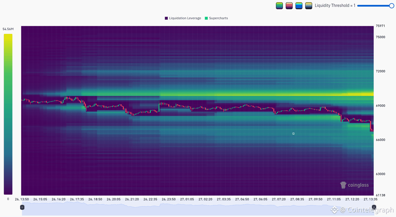
Task: Click the left time-range zoom handle
Action: click(x=22, y=207)
